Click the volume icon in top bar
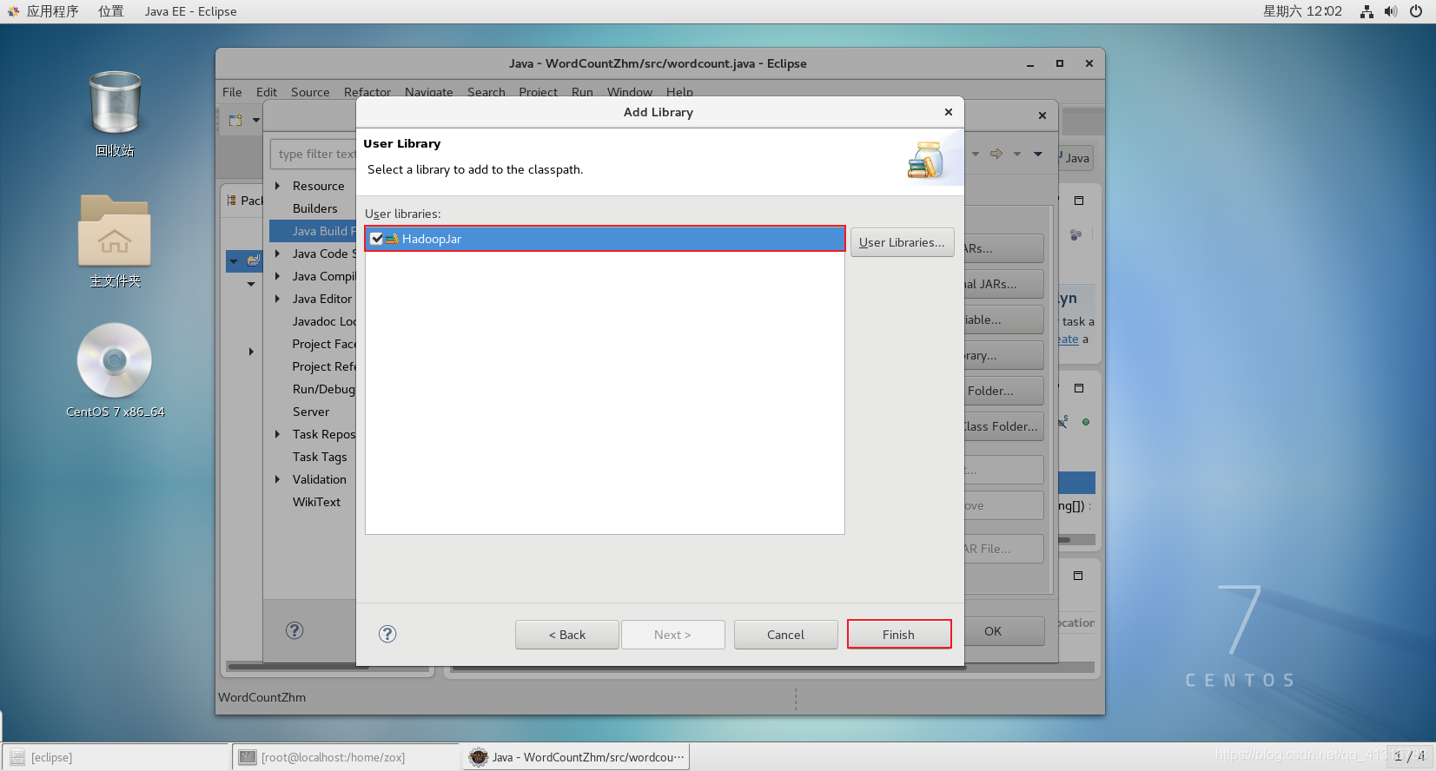The image size is (1436, 771). click(1391, 11)
